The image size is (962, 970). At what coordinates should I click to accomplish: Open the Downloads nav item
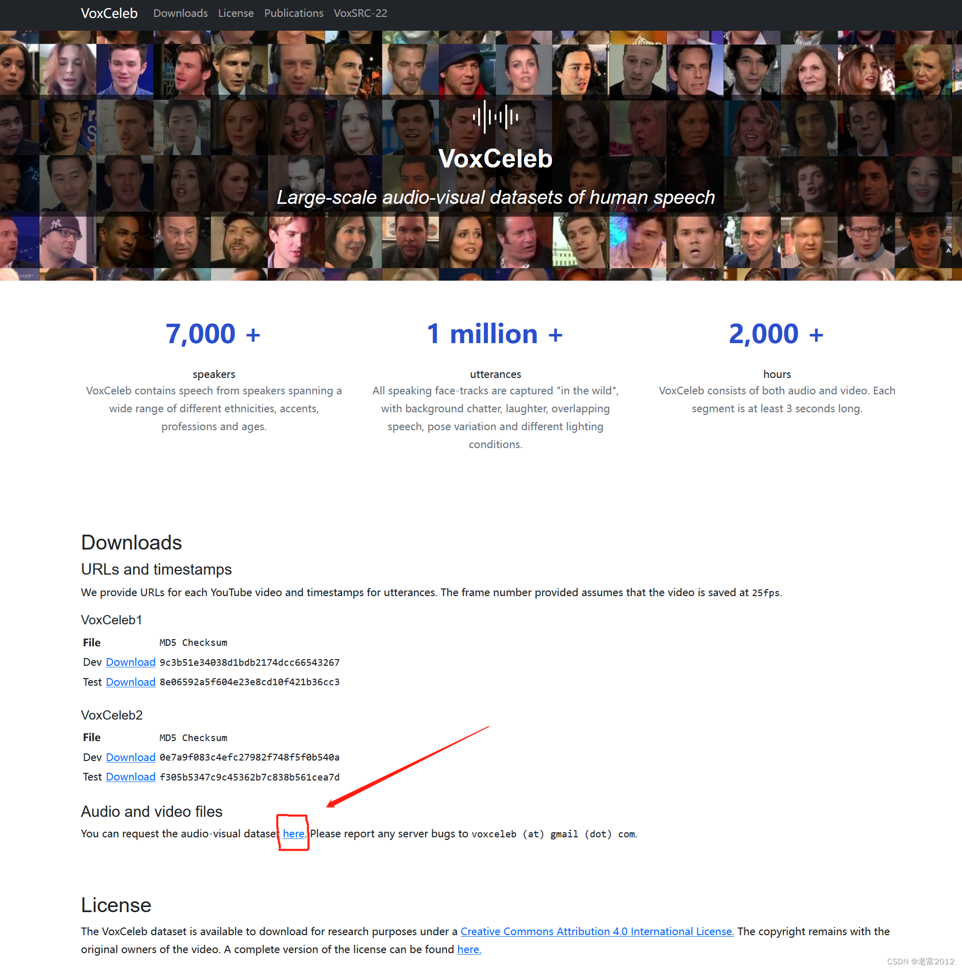(180, 13)
